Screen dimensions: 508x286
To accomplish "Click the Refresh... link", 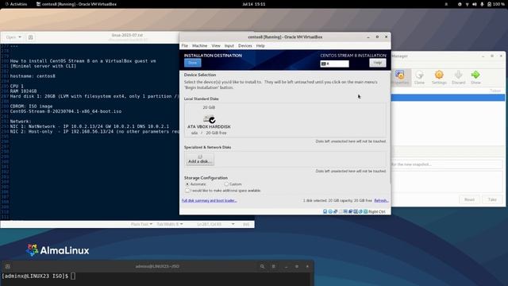I will click(381, 201).
